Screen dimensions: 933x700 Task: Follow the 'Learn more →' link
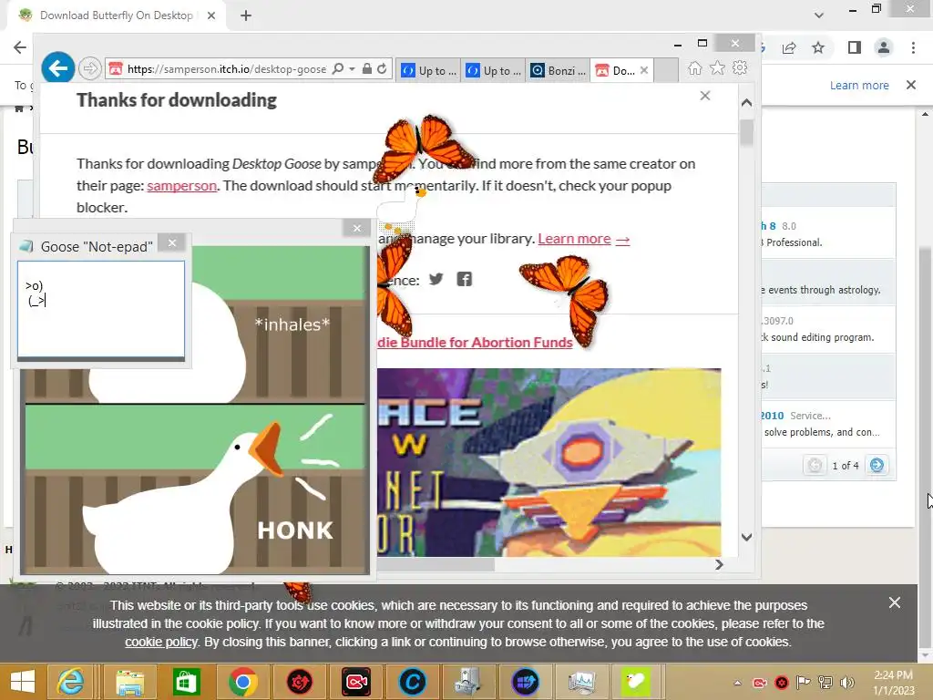[x=584, y=239]
